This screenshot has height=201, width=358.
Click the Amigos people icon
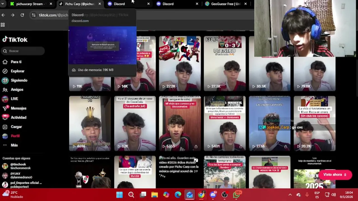tap(5, 90)
